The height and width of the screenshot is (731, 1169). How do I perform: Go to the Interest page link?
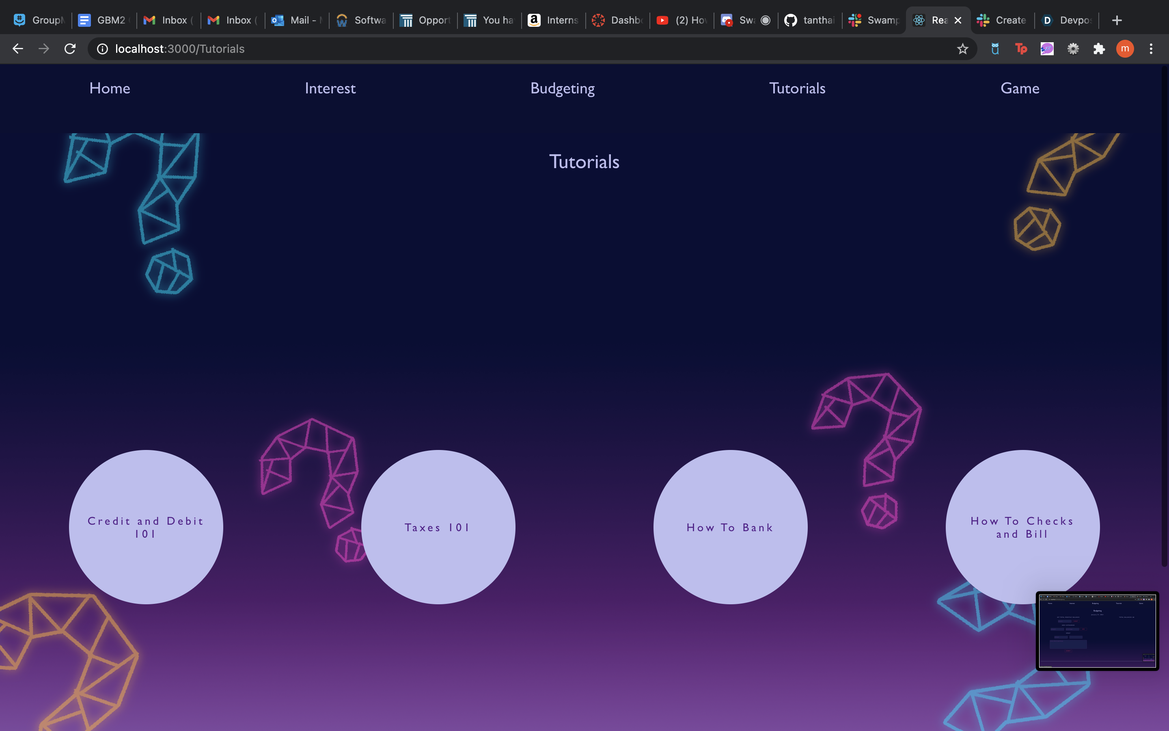click(x=330, y=89)
